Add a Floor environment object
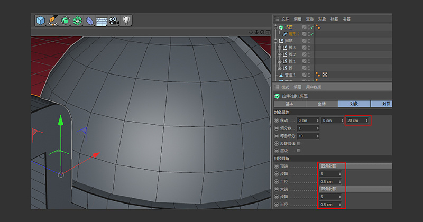423x222 pixels. [x=102, y=21]
